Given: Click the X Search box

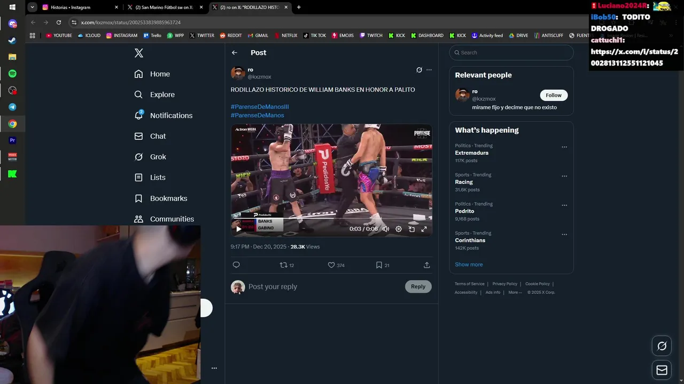Looking at the screenshot, I should [511, 53].
